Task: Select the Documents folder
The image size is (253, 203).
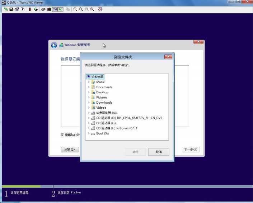Action: click(x=104, y=87)
